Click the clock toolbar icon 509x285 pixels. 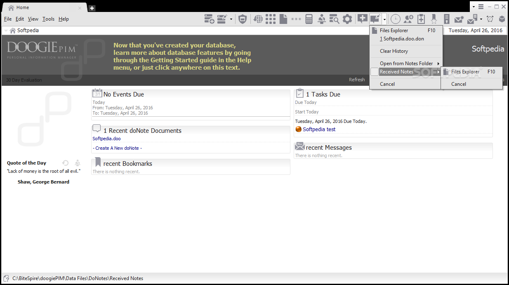click(395, 19)
